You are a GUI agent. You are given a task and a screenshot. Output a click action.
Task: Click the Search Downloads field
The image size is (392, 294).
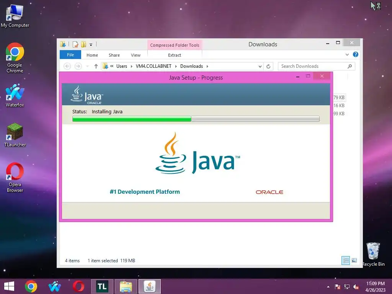(x=317, y=66)
